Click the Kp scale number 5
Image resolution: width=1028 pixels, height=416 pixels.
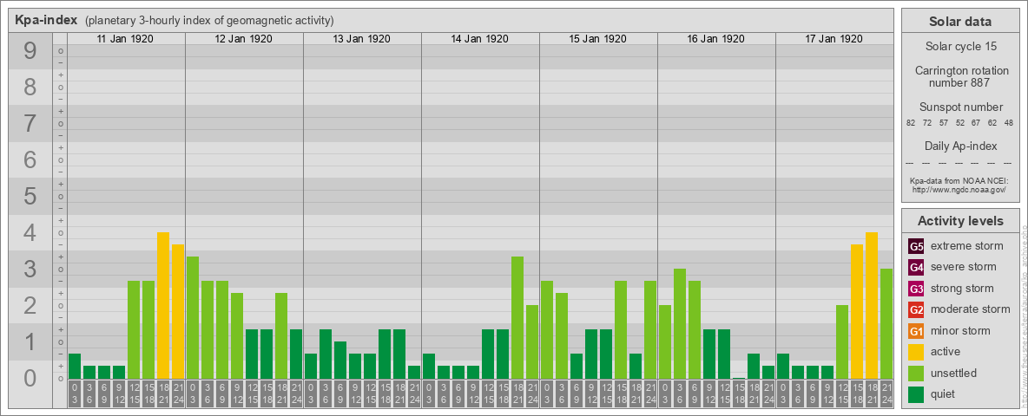pyautogui.click(x=30, y=196)
